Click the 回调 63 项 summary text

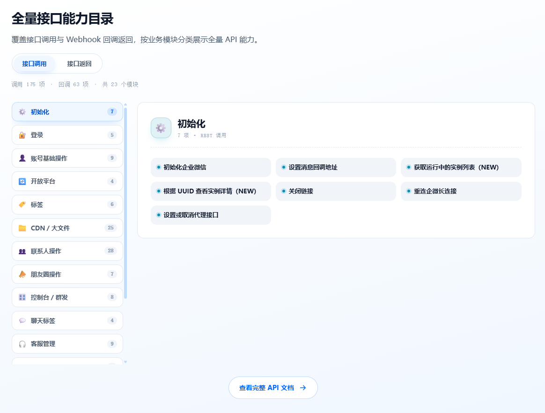[x=74, y=84]
